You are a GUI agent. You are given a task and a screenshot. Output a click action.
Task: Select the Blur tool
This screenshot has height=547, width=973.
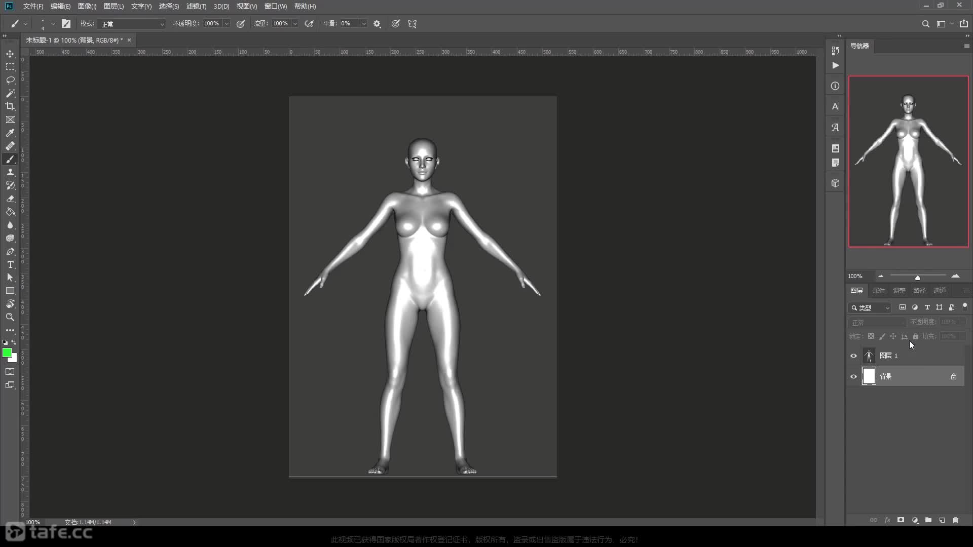coord(10,225)
